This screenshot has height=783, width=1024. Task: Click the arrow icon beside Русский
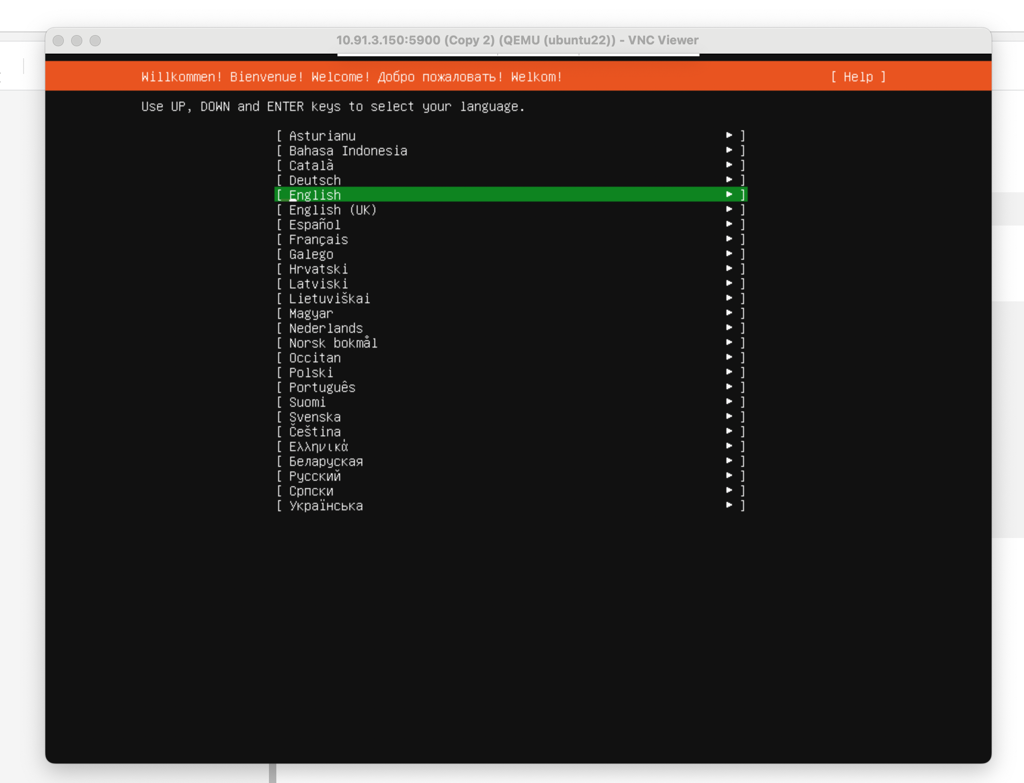pyautogui.click(x=729, y=475)
